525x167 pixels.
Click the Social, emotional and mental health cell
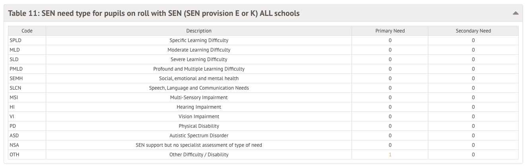(x=199, y=79)
